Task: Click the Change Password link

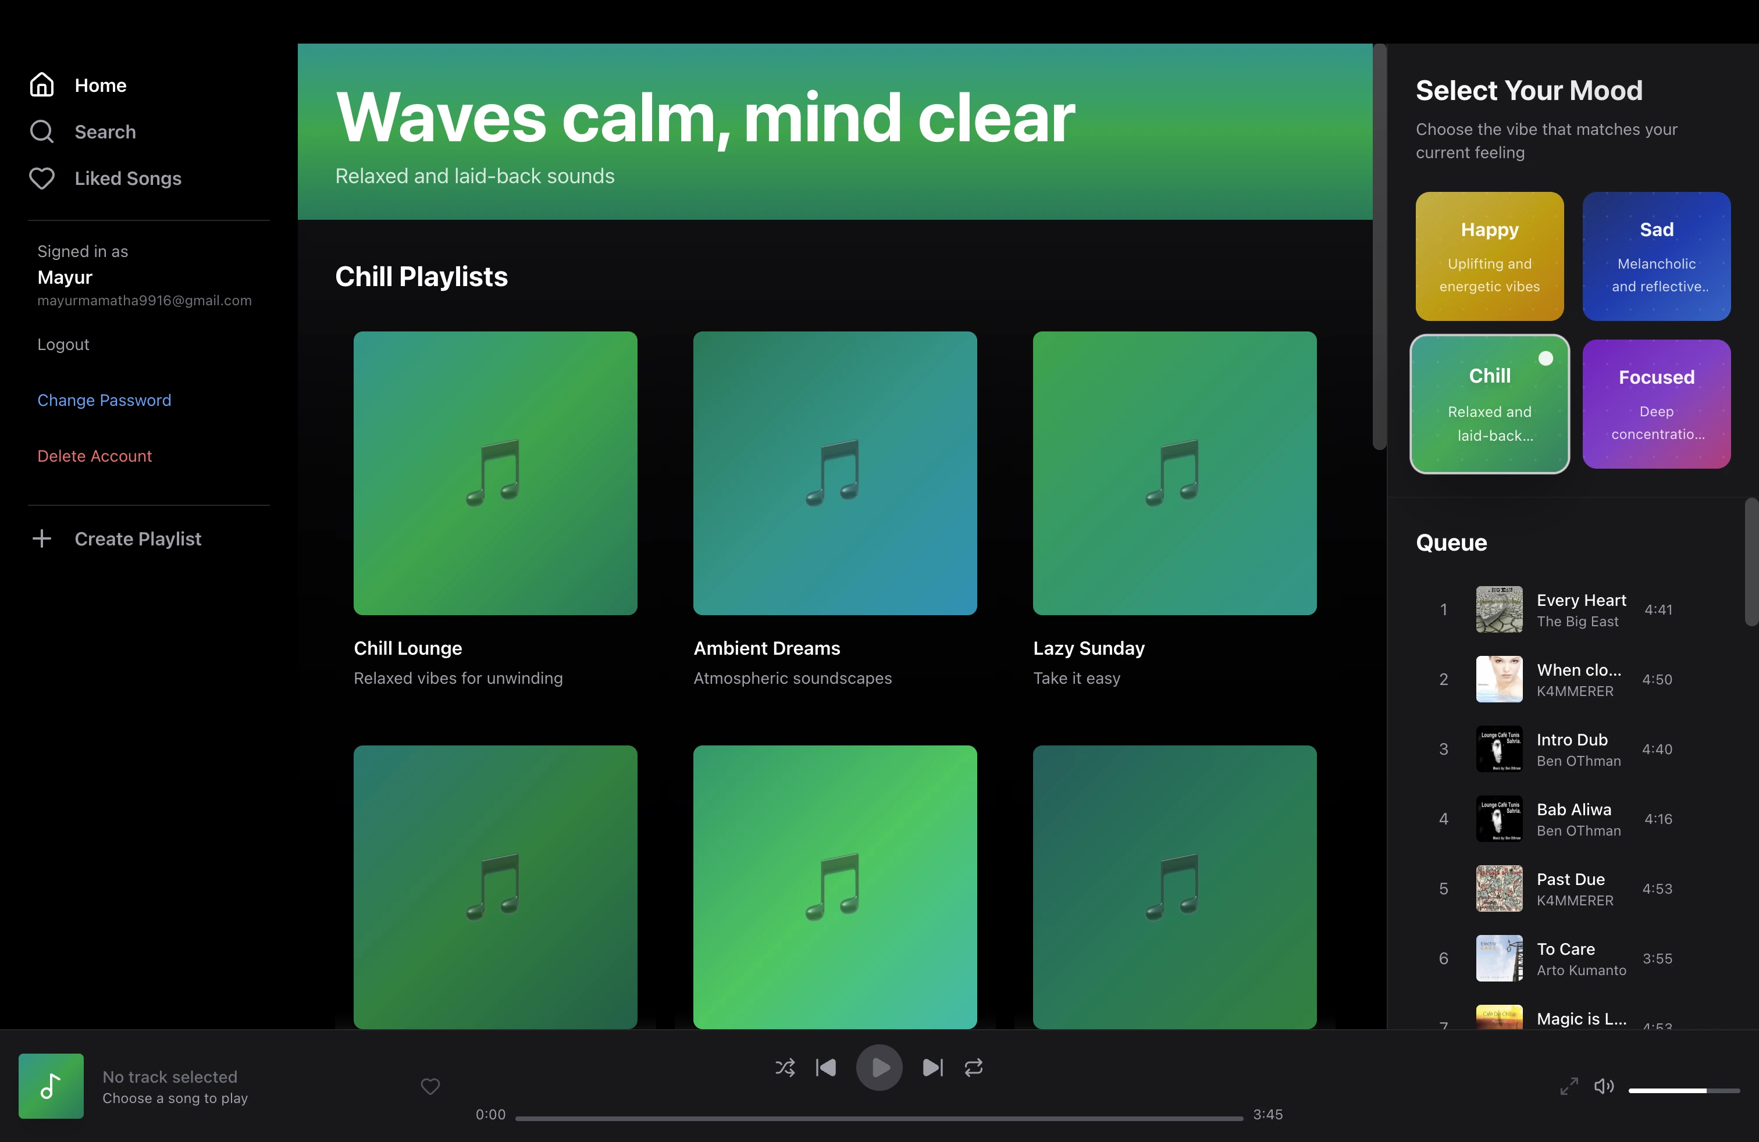Action: [x=104, y=399]
